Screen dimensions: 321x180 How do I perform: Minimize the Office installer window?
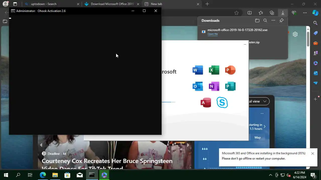[x=245, y=44]
